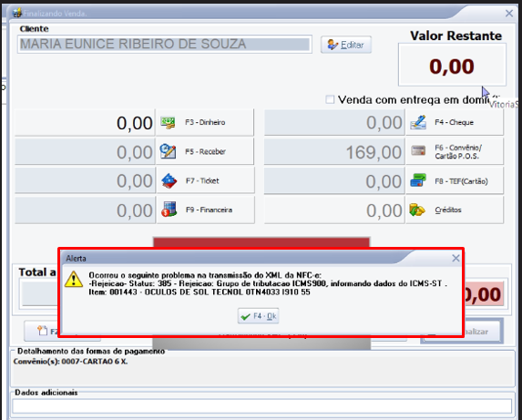
Task: Click the Valor Restante value box
Action: 452,65
